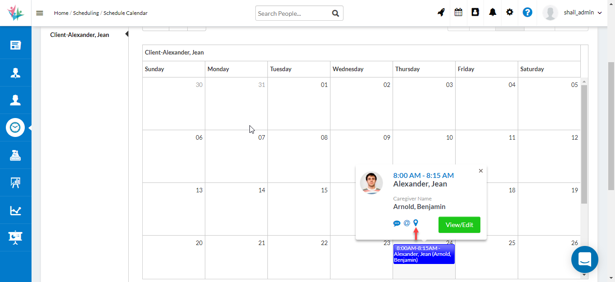This screenshot has width=615, height=282.
Task: Click the Scheduling breadcrumb link
Action: tap(86, 13)
